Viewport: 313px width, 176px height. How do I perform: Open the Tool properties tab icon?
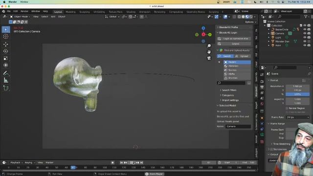point(262,75)
